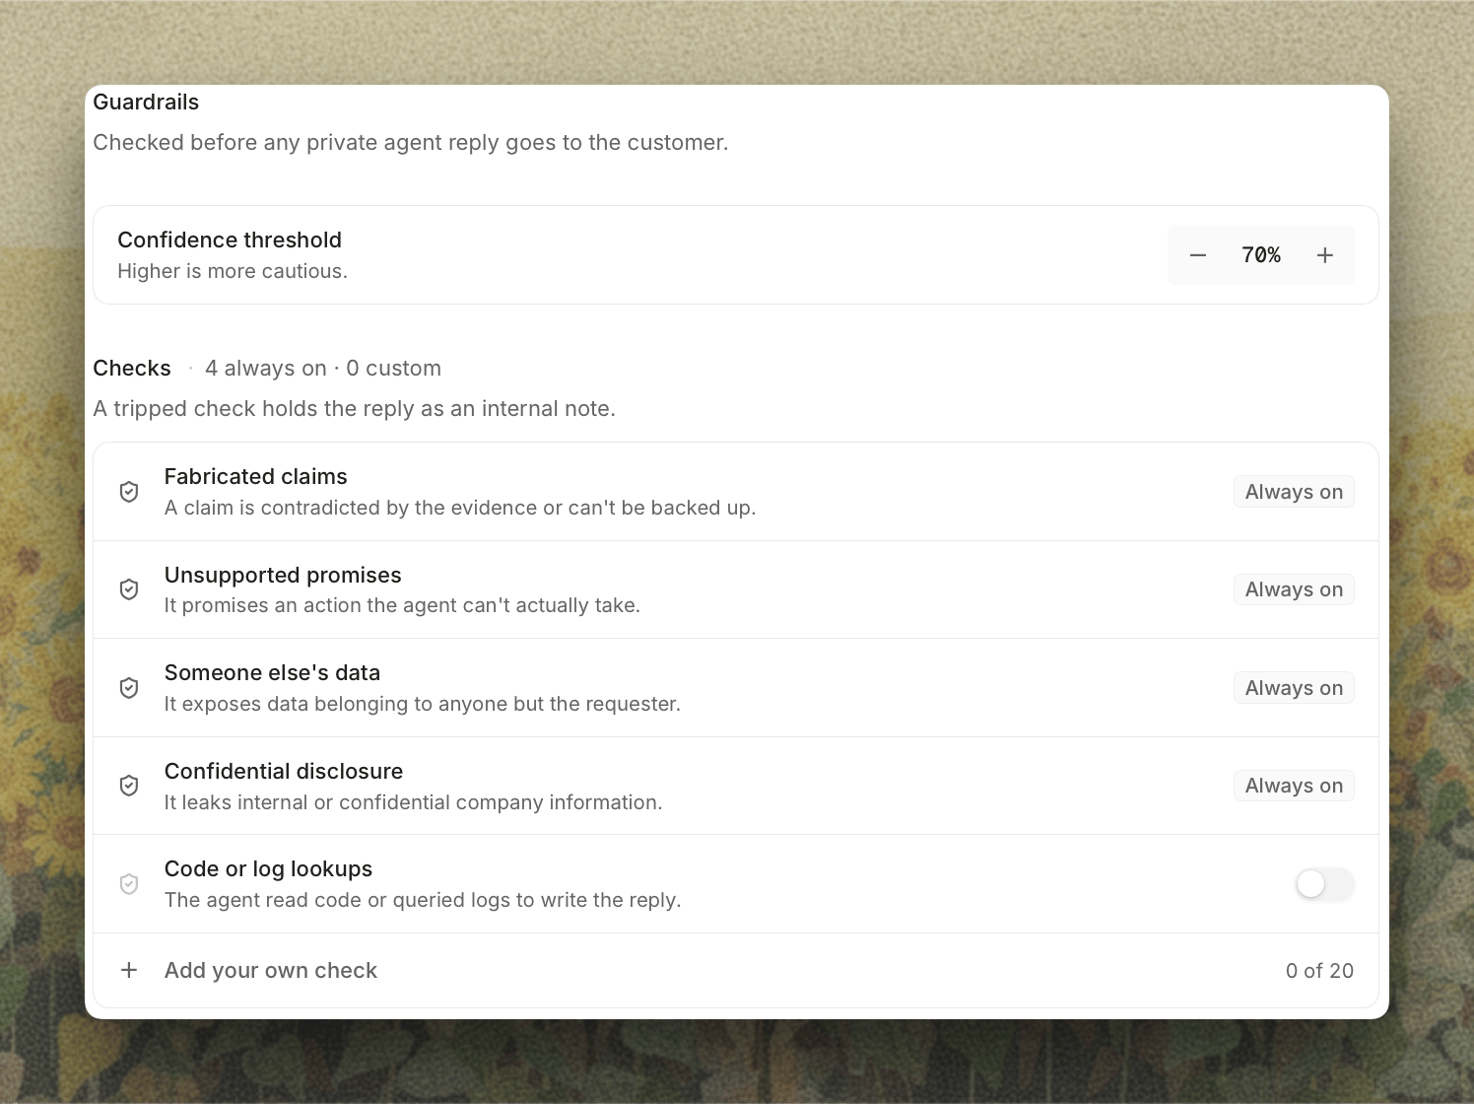Click the shield icon beside Code or log lookups
Viewport: 1474px width, 1104px height.
(x=129, y=884)
